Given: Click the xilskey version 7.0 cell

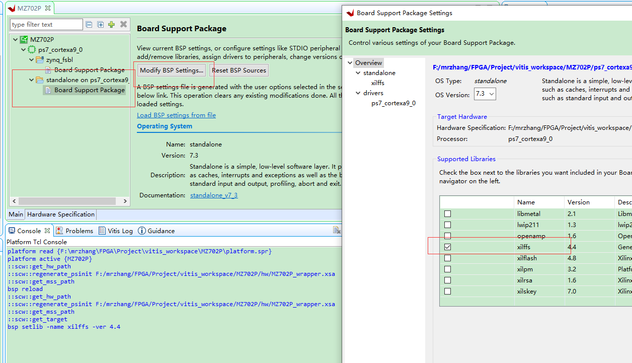Looking at the screenshot, I should 590,291.
